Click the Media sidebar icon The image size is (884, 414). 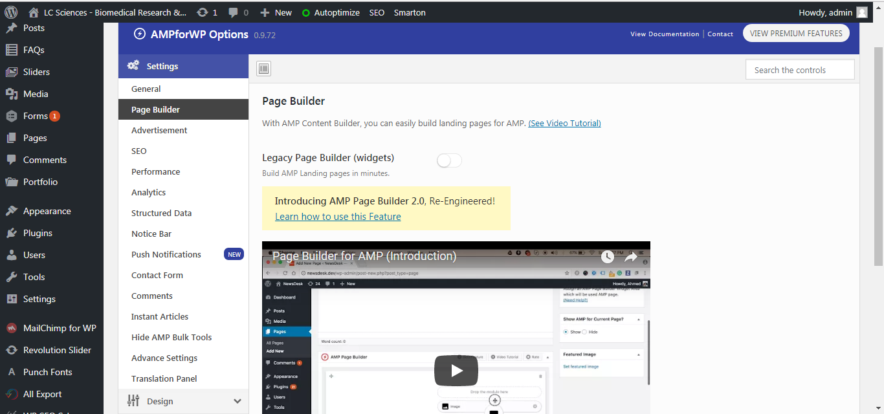pos(12,94)
